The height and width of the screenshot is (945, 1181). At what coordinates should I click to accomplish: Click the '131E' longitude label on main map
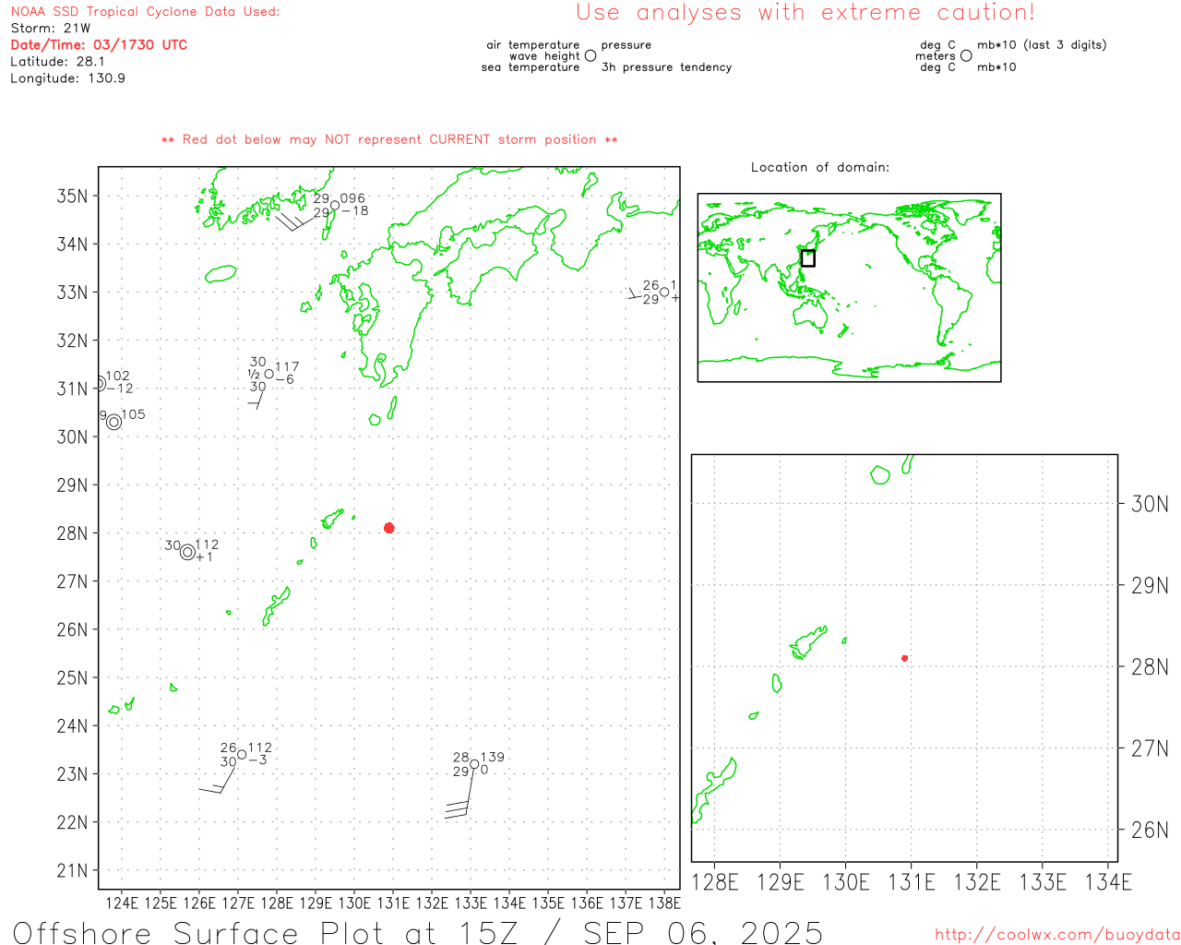393,903
